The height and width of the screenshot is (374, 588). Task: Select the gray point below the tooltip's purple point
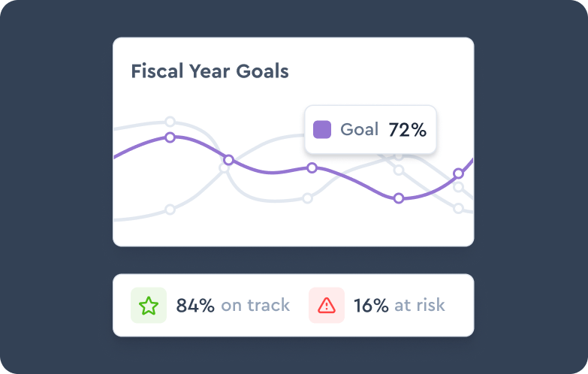click(307, 198)
